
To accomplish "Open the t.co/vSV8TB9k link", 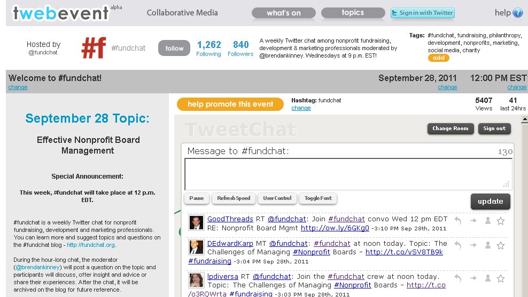I will 404,252.
